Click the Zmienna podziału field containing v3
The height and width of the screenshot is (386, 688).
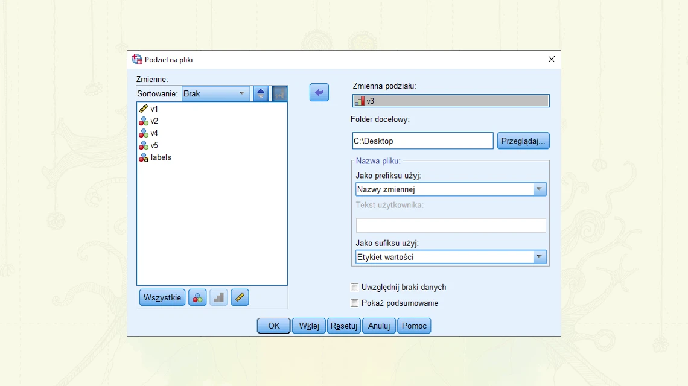tap(451, 101)
